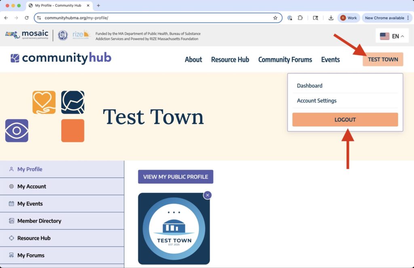This screenshot has height=268, width=414.
Task: Click the communityhub logo
Action: coord(61,58)
